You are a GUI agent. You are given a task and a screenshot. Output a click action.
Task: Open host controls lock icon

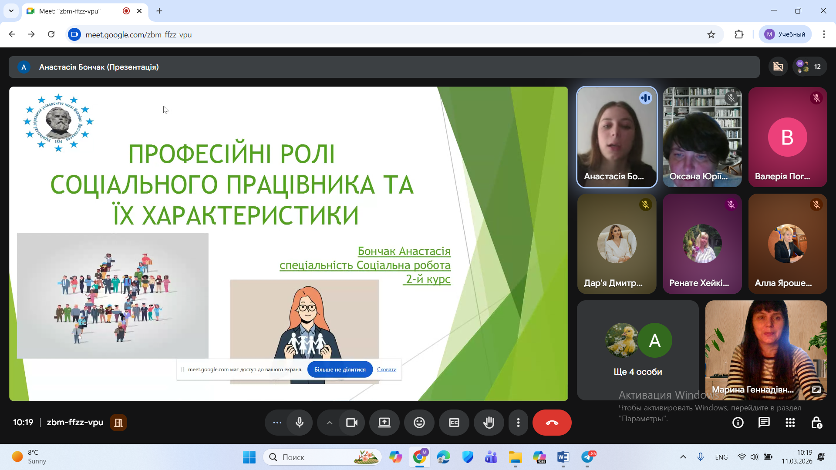tap(816, 423)
